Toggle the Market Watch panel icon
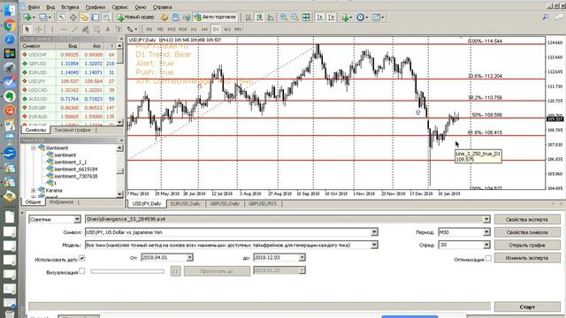Image resolution: width=566 pixels, height=318 pixels. coord(62,17)
